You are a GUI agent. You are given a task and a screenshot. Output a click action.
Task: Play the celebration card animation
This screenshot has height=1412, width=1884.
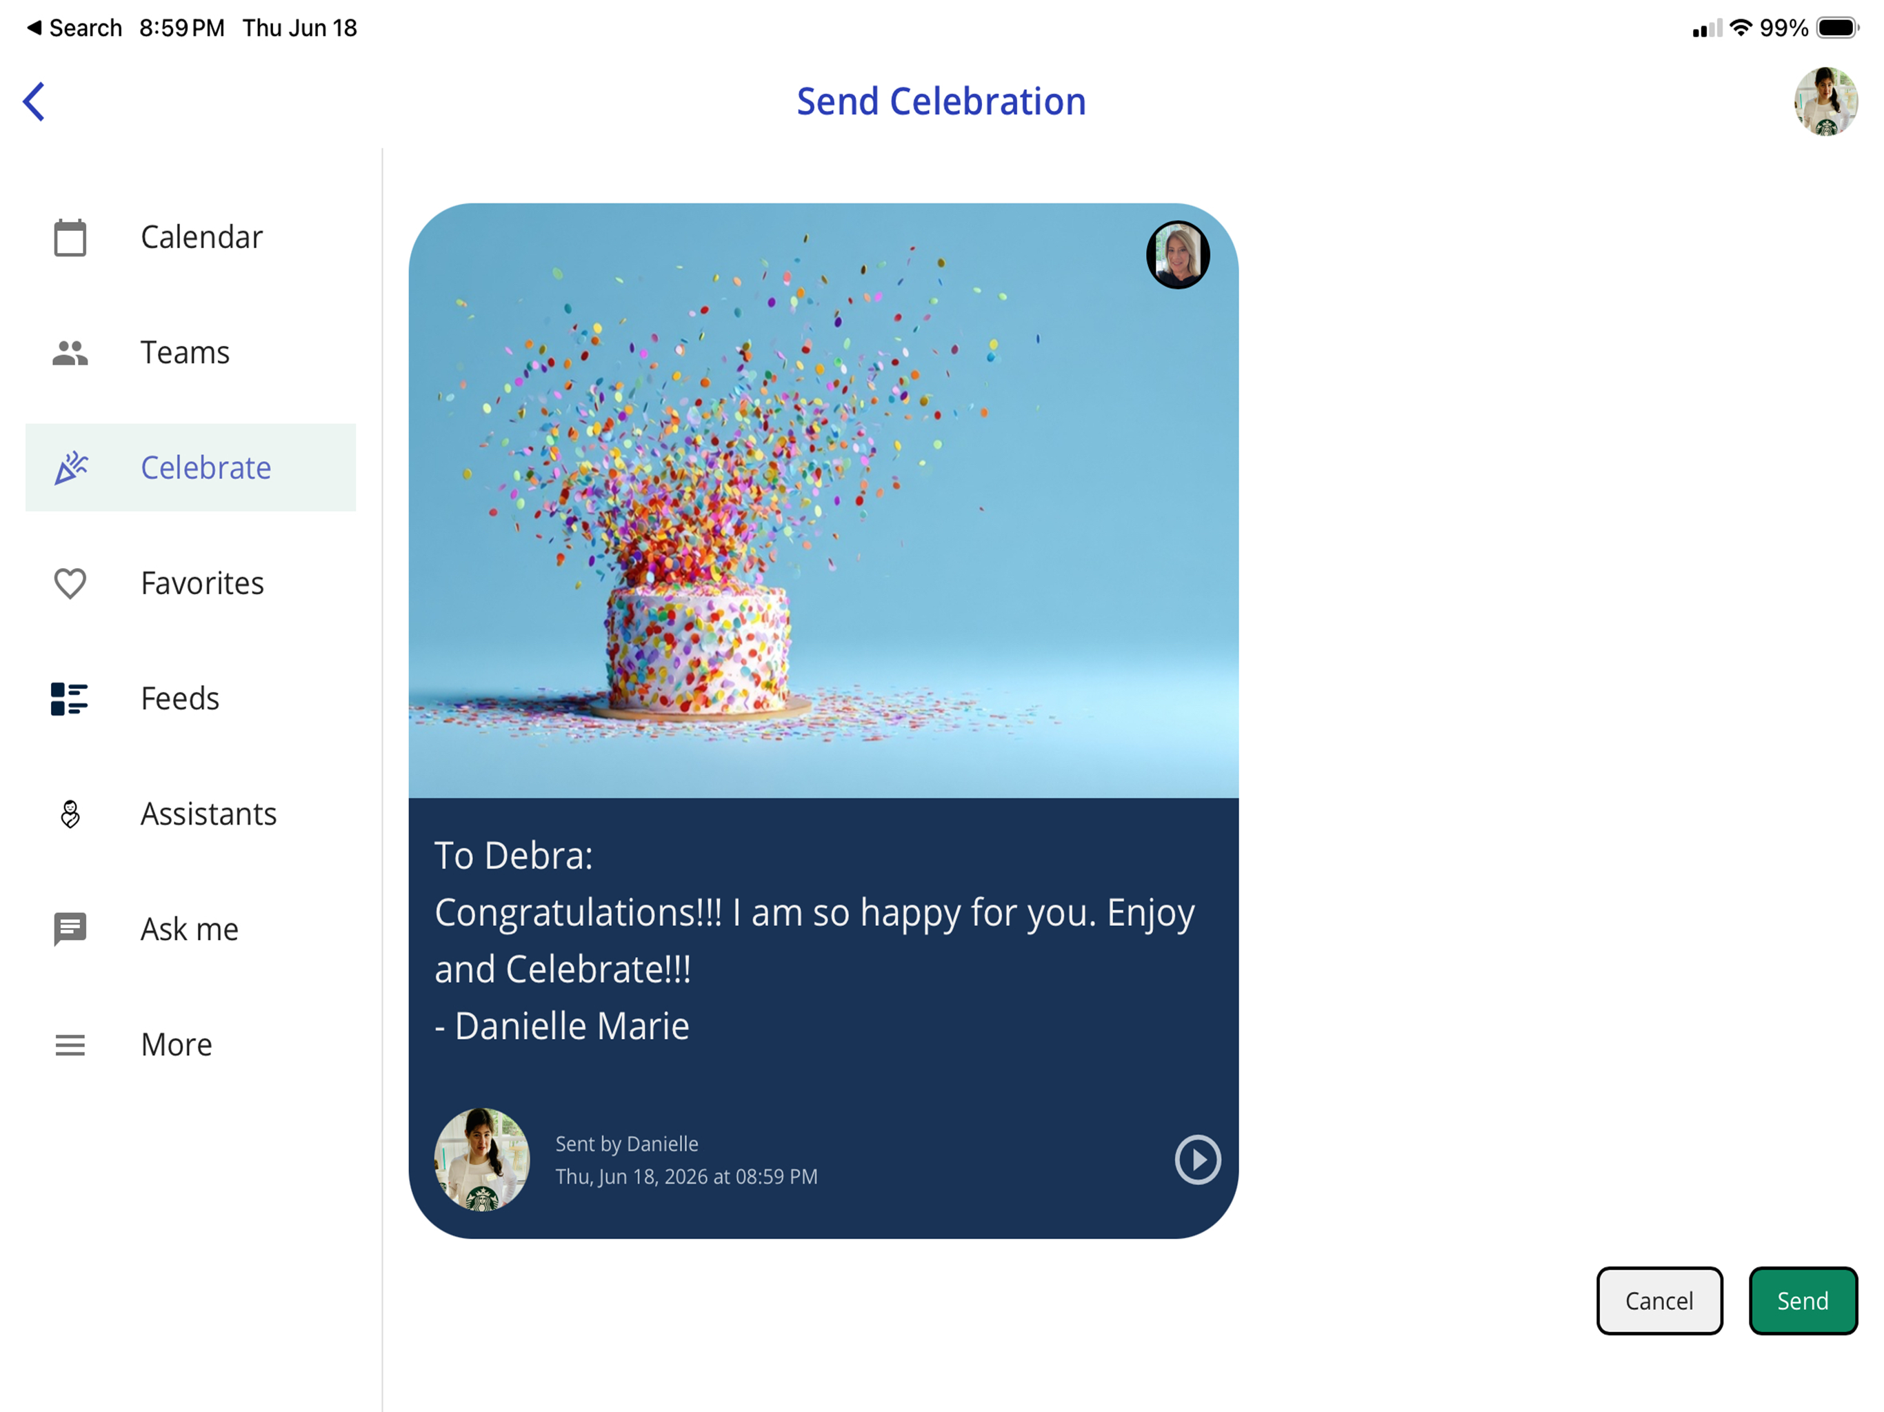1198,1160
